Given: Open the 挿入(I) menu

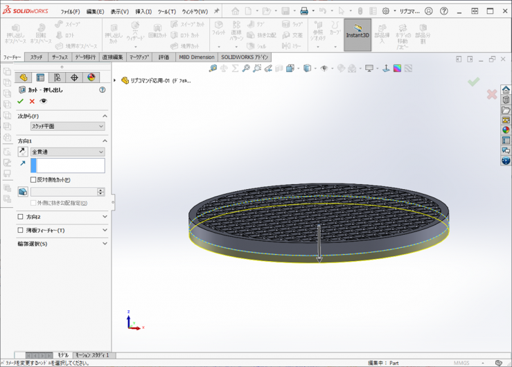Looking at the screenshot, I should pyautogui.click(x=143, y=12).
